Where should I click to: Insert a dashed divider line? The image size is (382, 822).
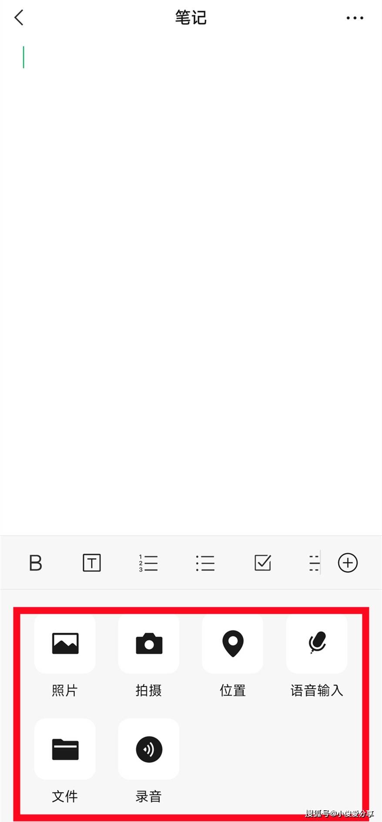tap(314, 563)
